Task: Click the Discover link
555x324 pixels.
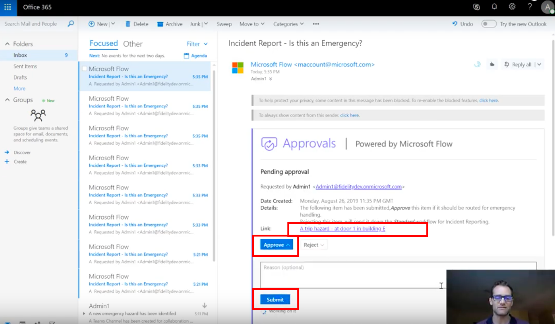Action: [22, 152]
